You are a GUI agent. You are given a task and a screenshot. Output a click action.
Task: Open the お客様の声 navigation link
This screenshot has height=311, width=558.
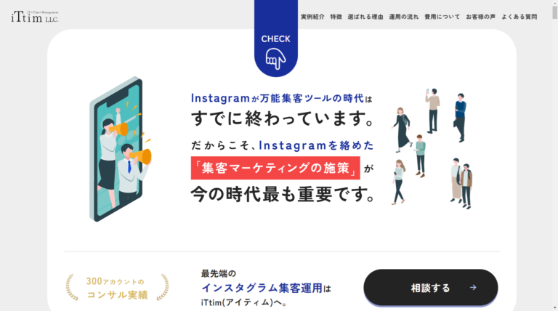[481, 17]
